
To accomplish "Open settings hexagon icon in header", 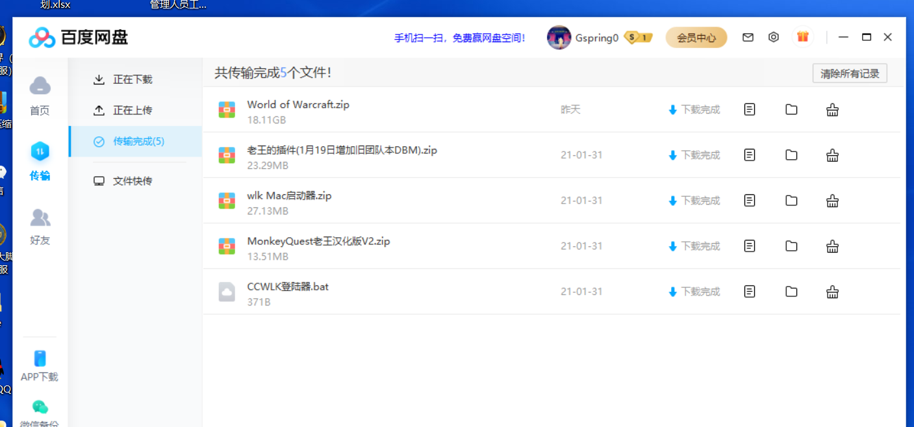I will tap(773, 38).
